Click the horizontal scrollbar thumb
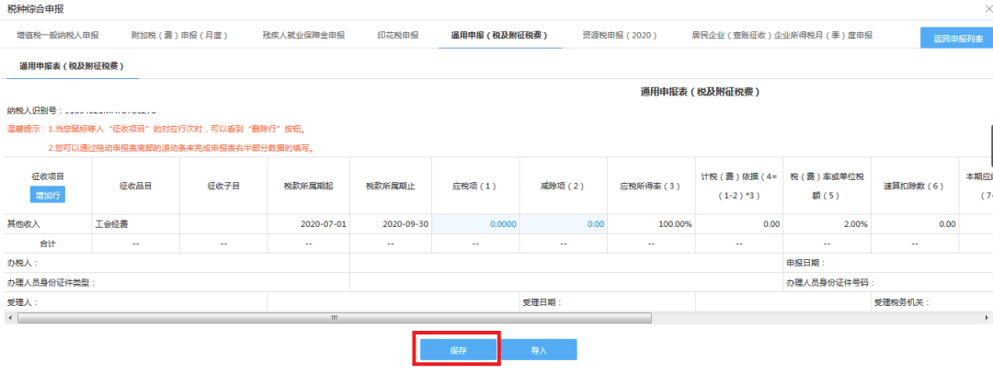The width and height of the screenshot is (993, 374). pyautogui.click(x=335, y=318)
